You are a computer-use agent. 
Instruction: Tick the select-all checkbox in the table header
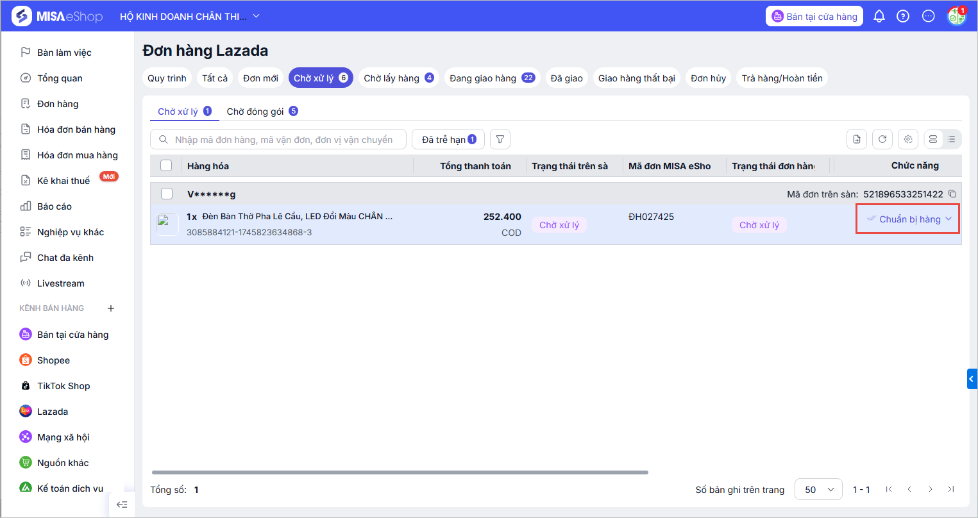pos(166,165)
